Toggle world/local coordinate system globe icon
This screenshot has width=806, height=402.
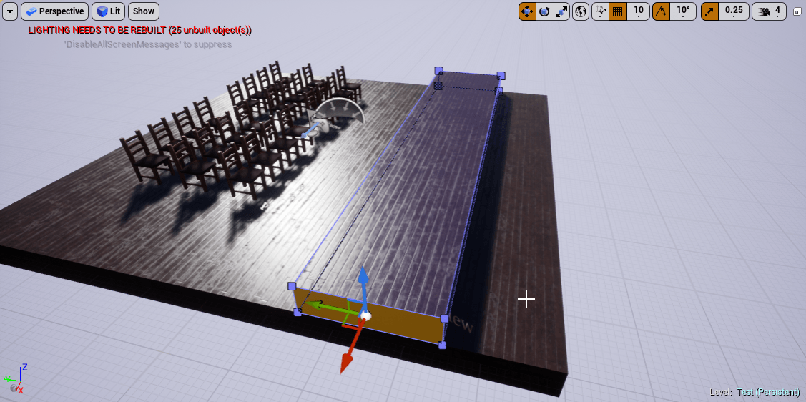(581, 11)
